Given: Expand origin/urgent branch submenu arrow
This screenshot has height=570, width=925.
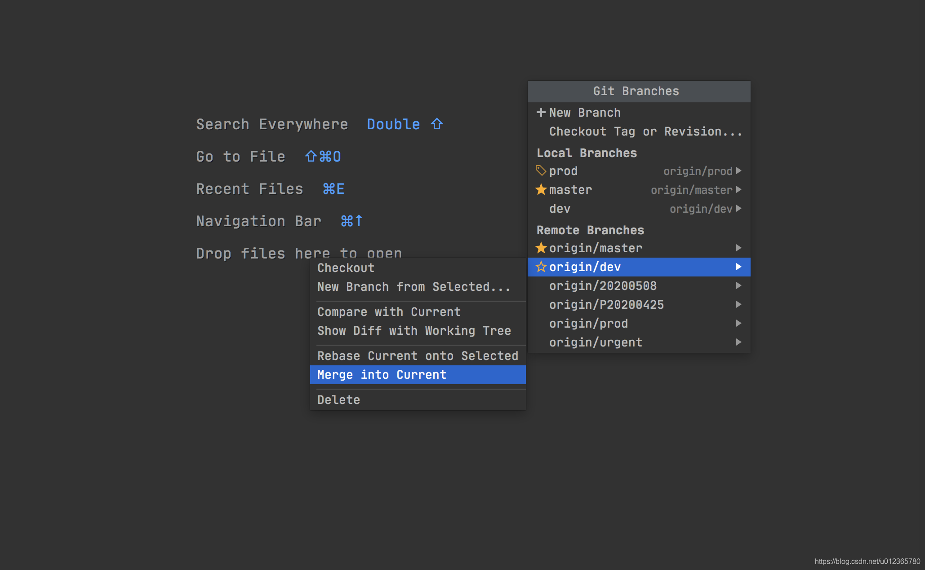Looking at the screenshot, I should coord(738,342).
